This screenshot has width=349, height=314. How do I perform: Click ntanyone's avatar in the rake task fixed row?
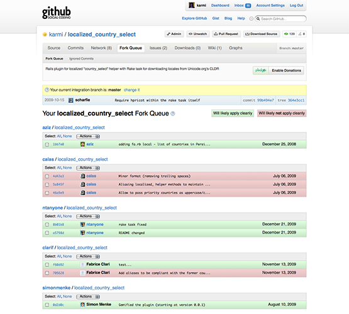(x=82, y=224)
